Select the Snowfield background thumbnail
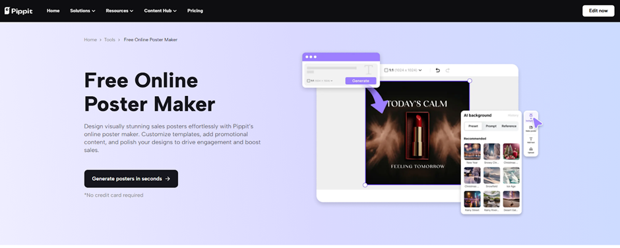Screen dimensions: 620x248 click(491, 176)
